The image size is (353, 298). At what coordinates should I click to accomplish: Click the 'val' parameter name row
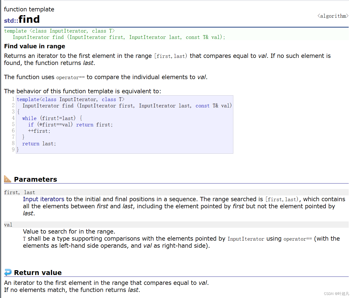176,225
